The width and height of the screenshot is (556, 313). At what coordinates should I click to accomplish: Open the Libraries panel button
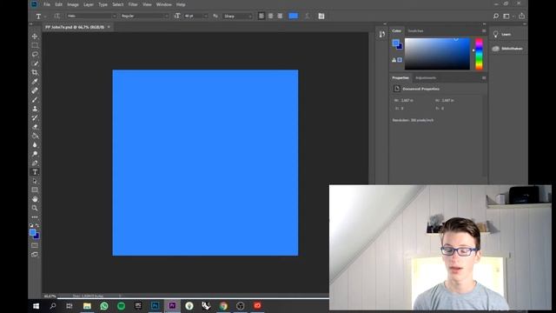[x=507, y=49]
